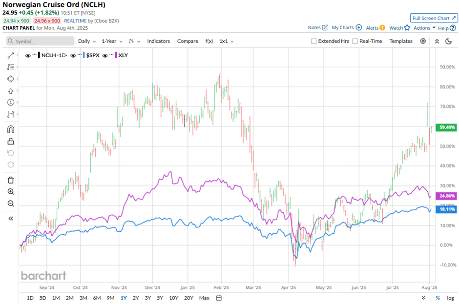Switch axis to log scale

[x=450, y=298]
